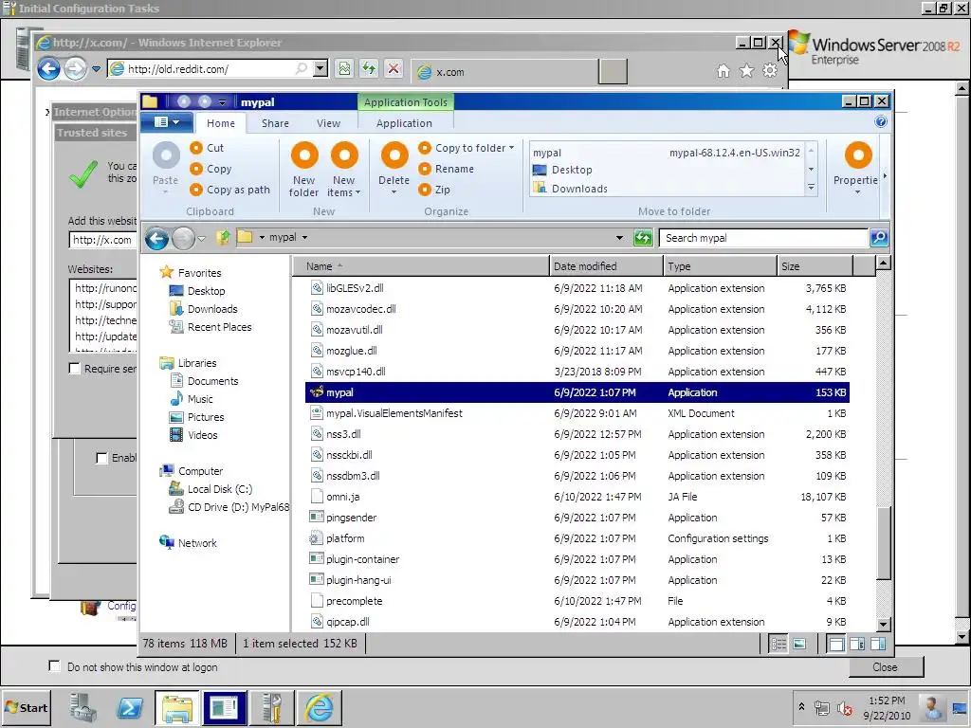
Task: Open the Home ribbon tab
Action: pyautogui.click(x=220, y=123)
